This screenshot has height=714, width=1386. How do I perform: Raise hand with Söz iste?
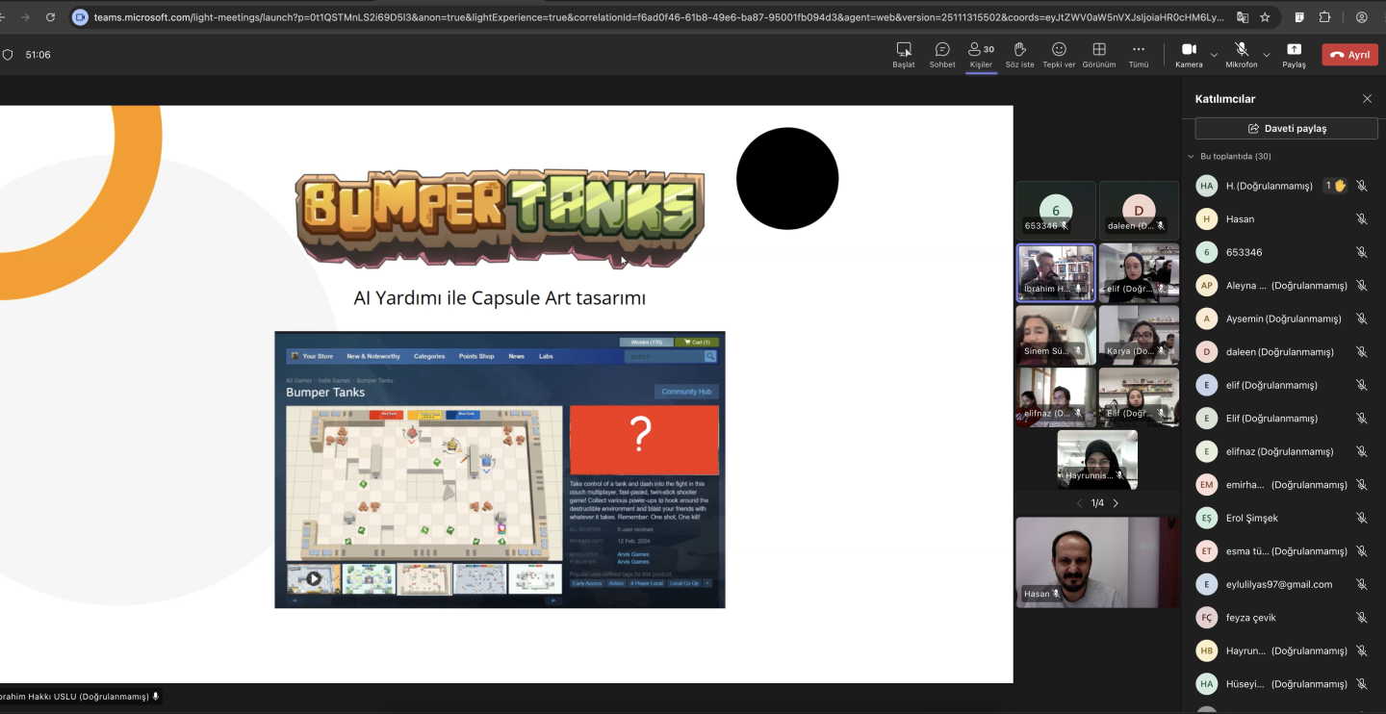point(1019,54)
